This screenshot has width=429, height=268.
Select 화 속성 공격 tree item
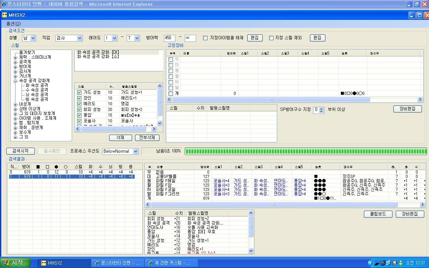(37, 85)
